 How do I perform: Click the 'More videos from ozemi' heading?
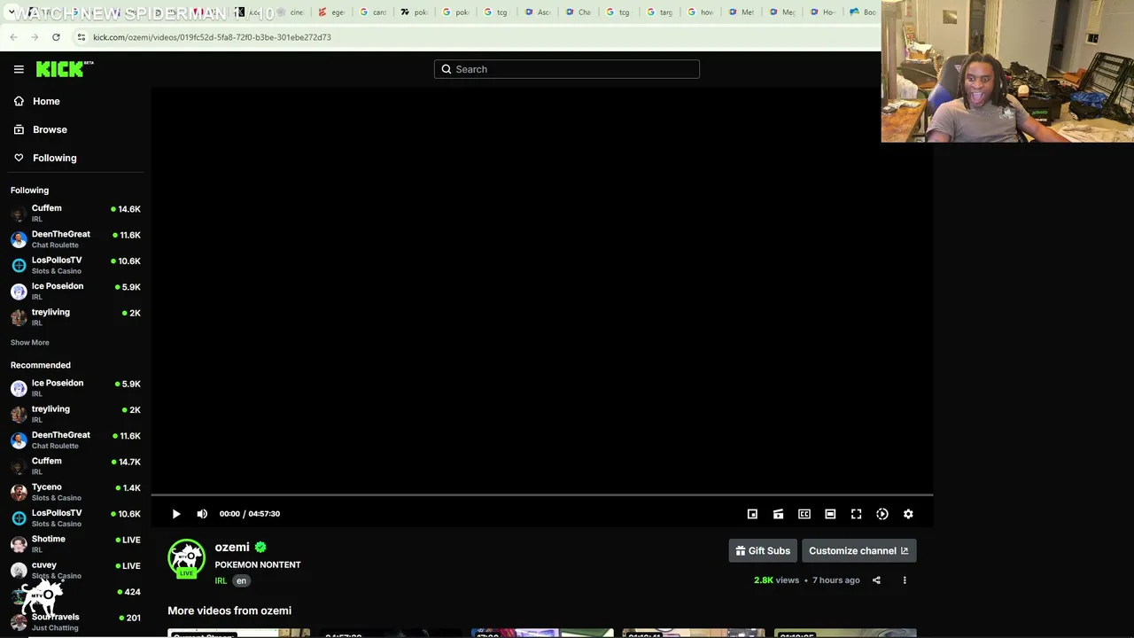pyautogui.click(x=229, y=611)
